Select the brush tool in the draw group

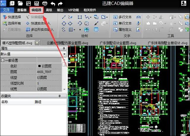tap(96, 23)
